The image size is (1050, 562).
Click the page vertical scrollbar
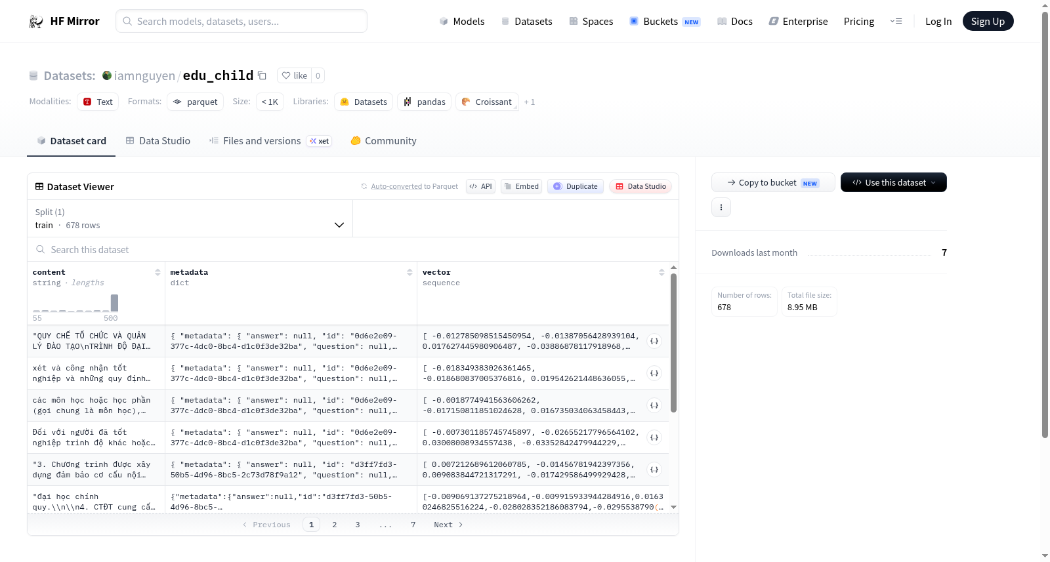point(1045,225)
